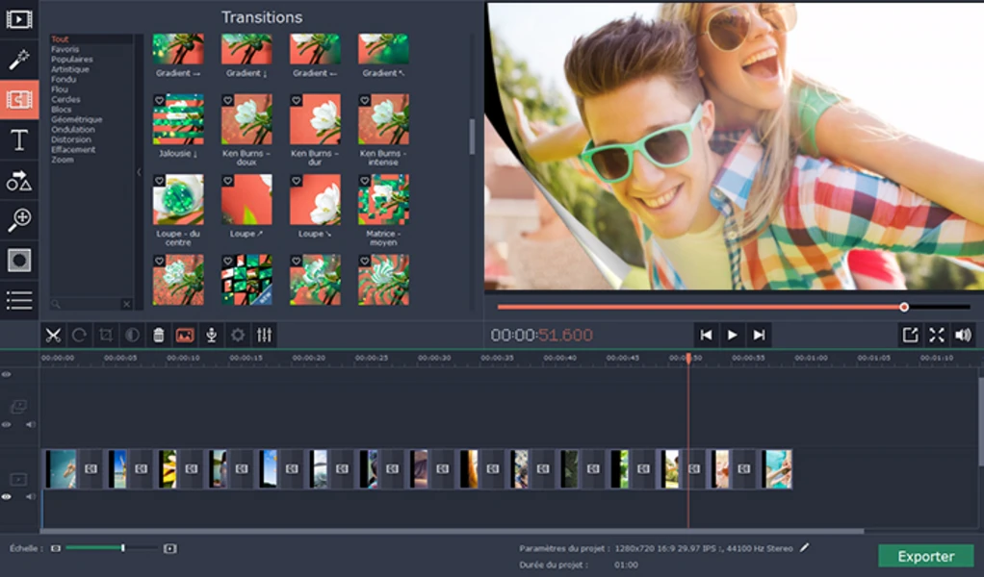Image resolution: width=984 pixels, height=577 pixels.
Task: Click the gear Clip properties icon
Action: [x=238, y=335]
